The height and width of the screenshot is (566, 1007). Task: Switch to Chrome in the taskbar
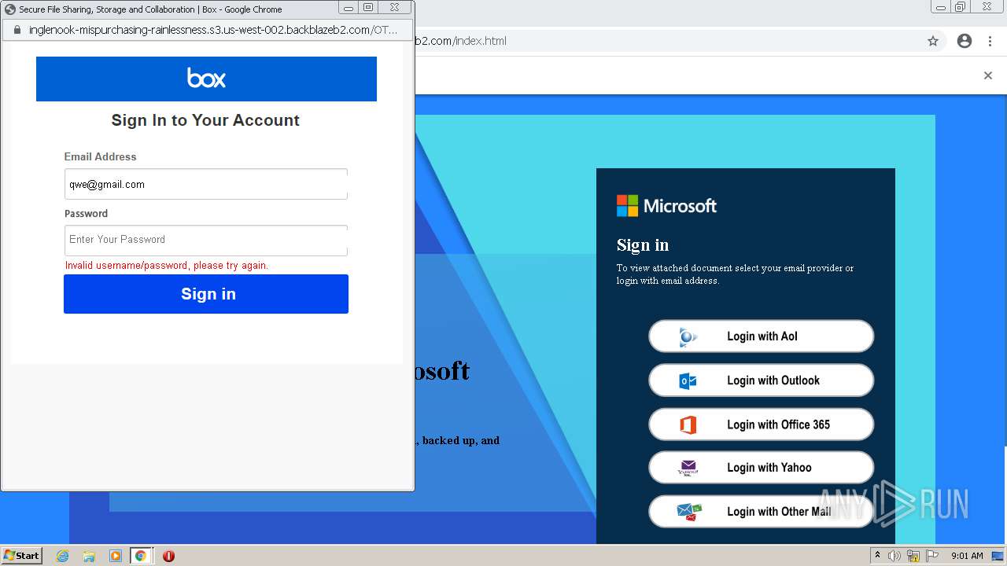141,556
